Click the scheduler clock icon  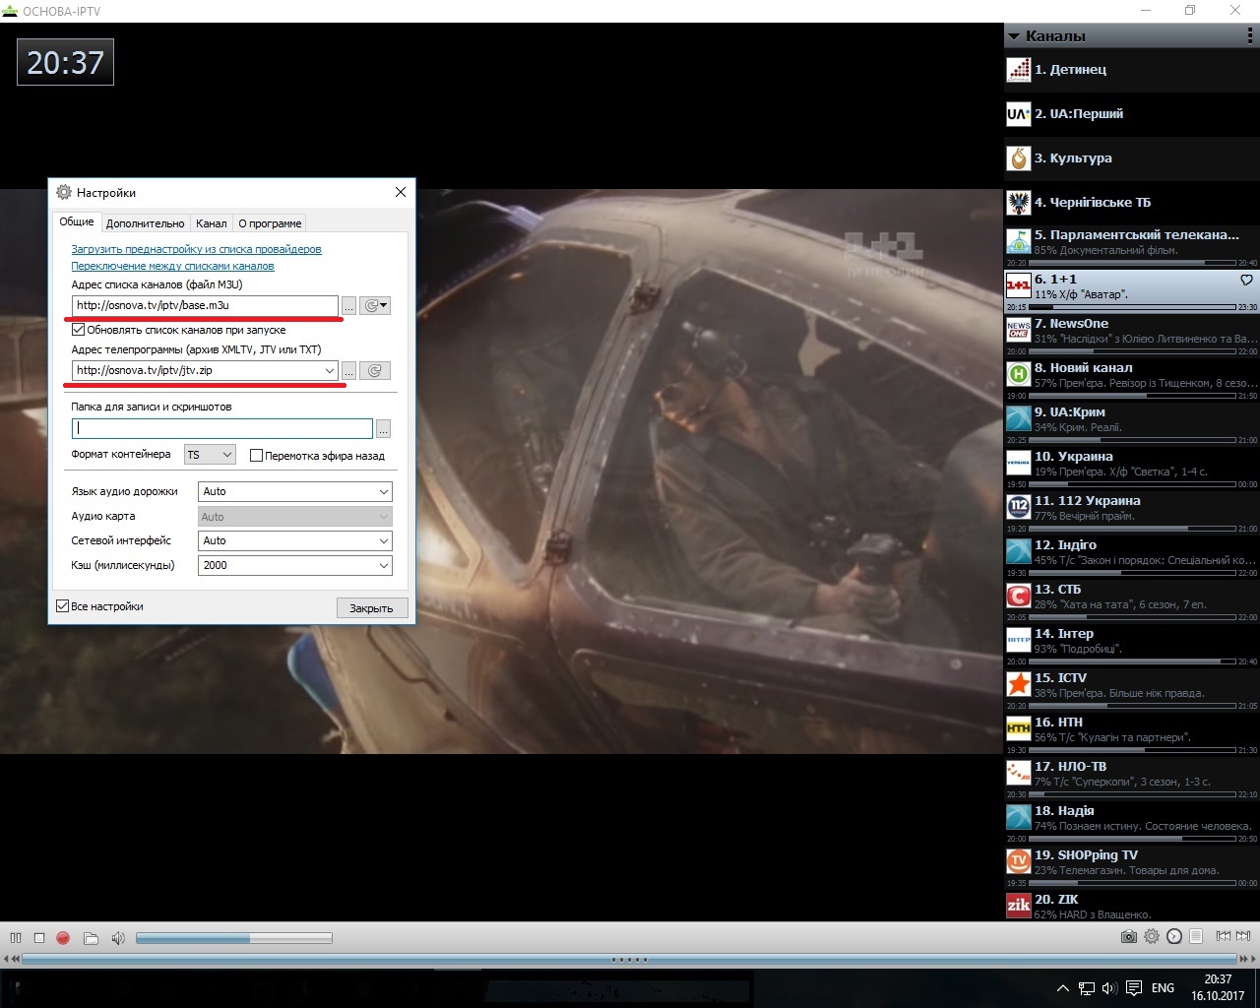click(1174, 936)
